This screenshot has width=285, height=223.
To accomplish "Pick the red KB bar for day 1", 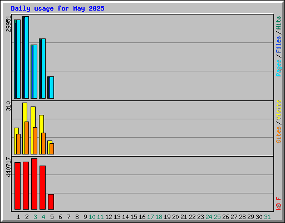I will [x=18, y=186].
